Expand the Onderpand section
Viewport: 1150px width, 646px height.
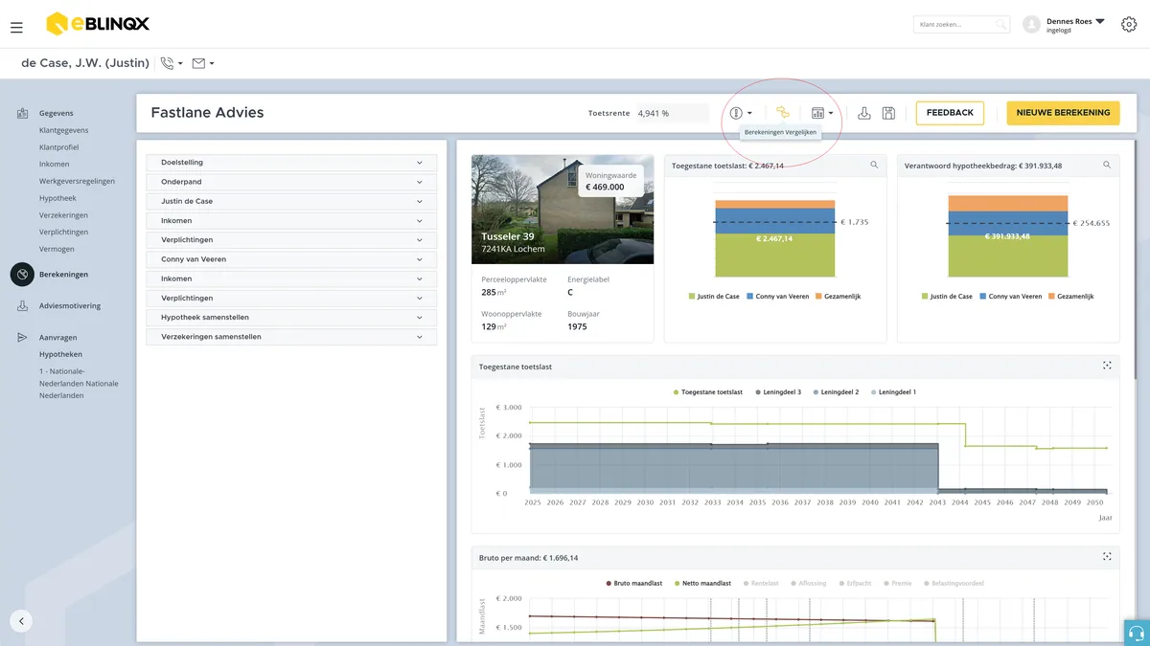tap(291, 182)
